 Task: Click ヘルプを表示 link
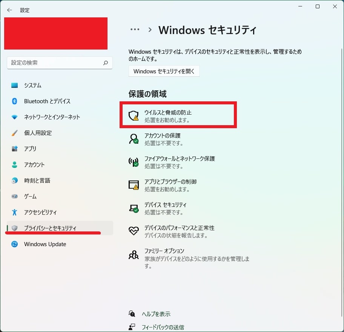pos(156,314)
